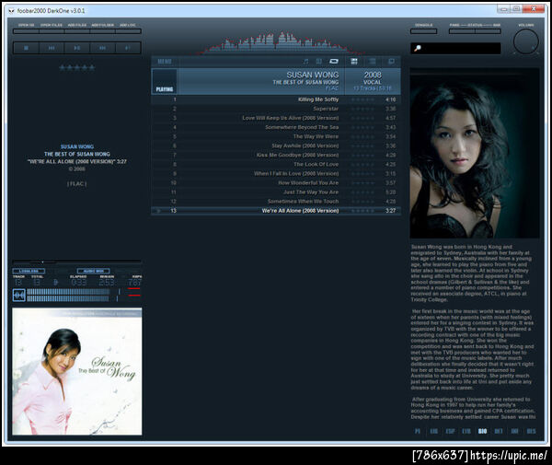Select the album grid view icon

[x=354, y=62]
